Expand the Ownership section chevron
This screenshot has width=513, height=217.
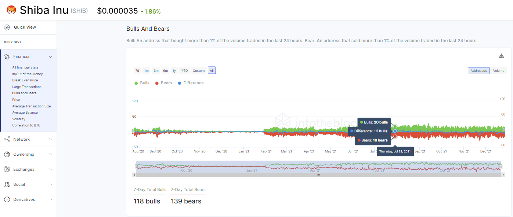coord(51,154)
